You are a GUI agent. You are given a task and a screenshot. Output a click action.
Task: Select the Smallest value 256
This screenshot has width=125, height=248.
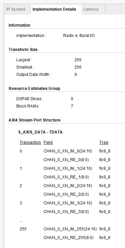click(x=78, y=67)
